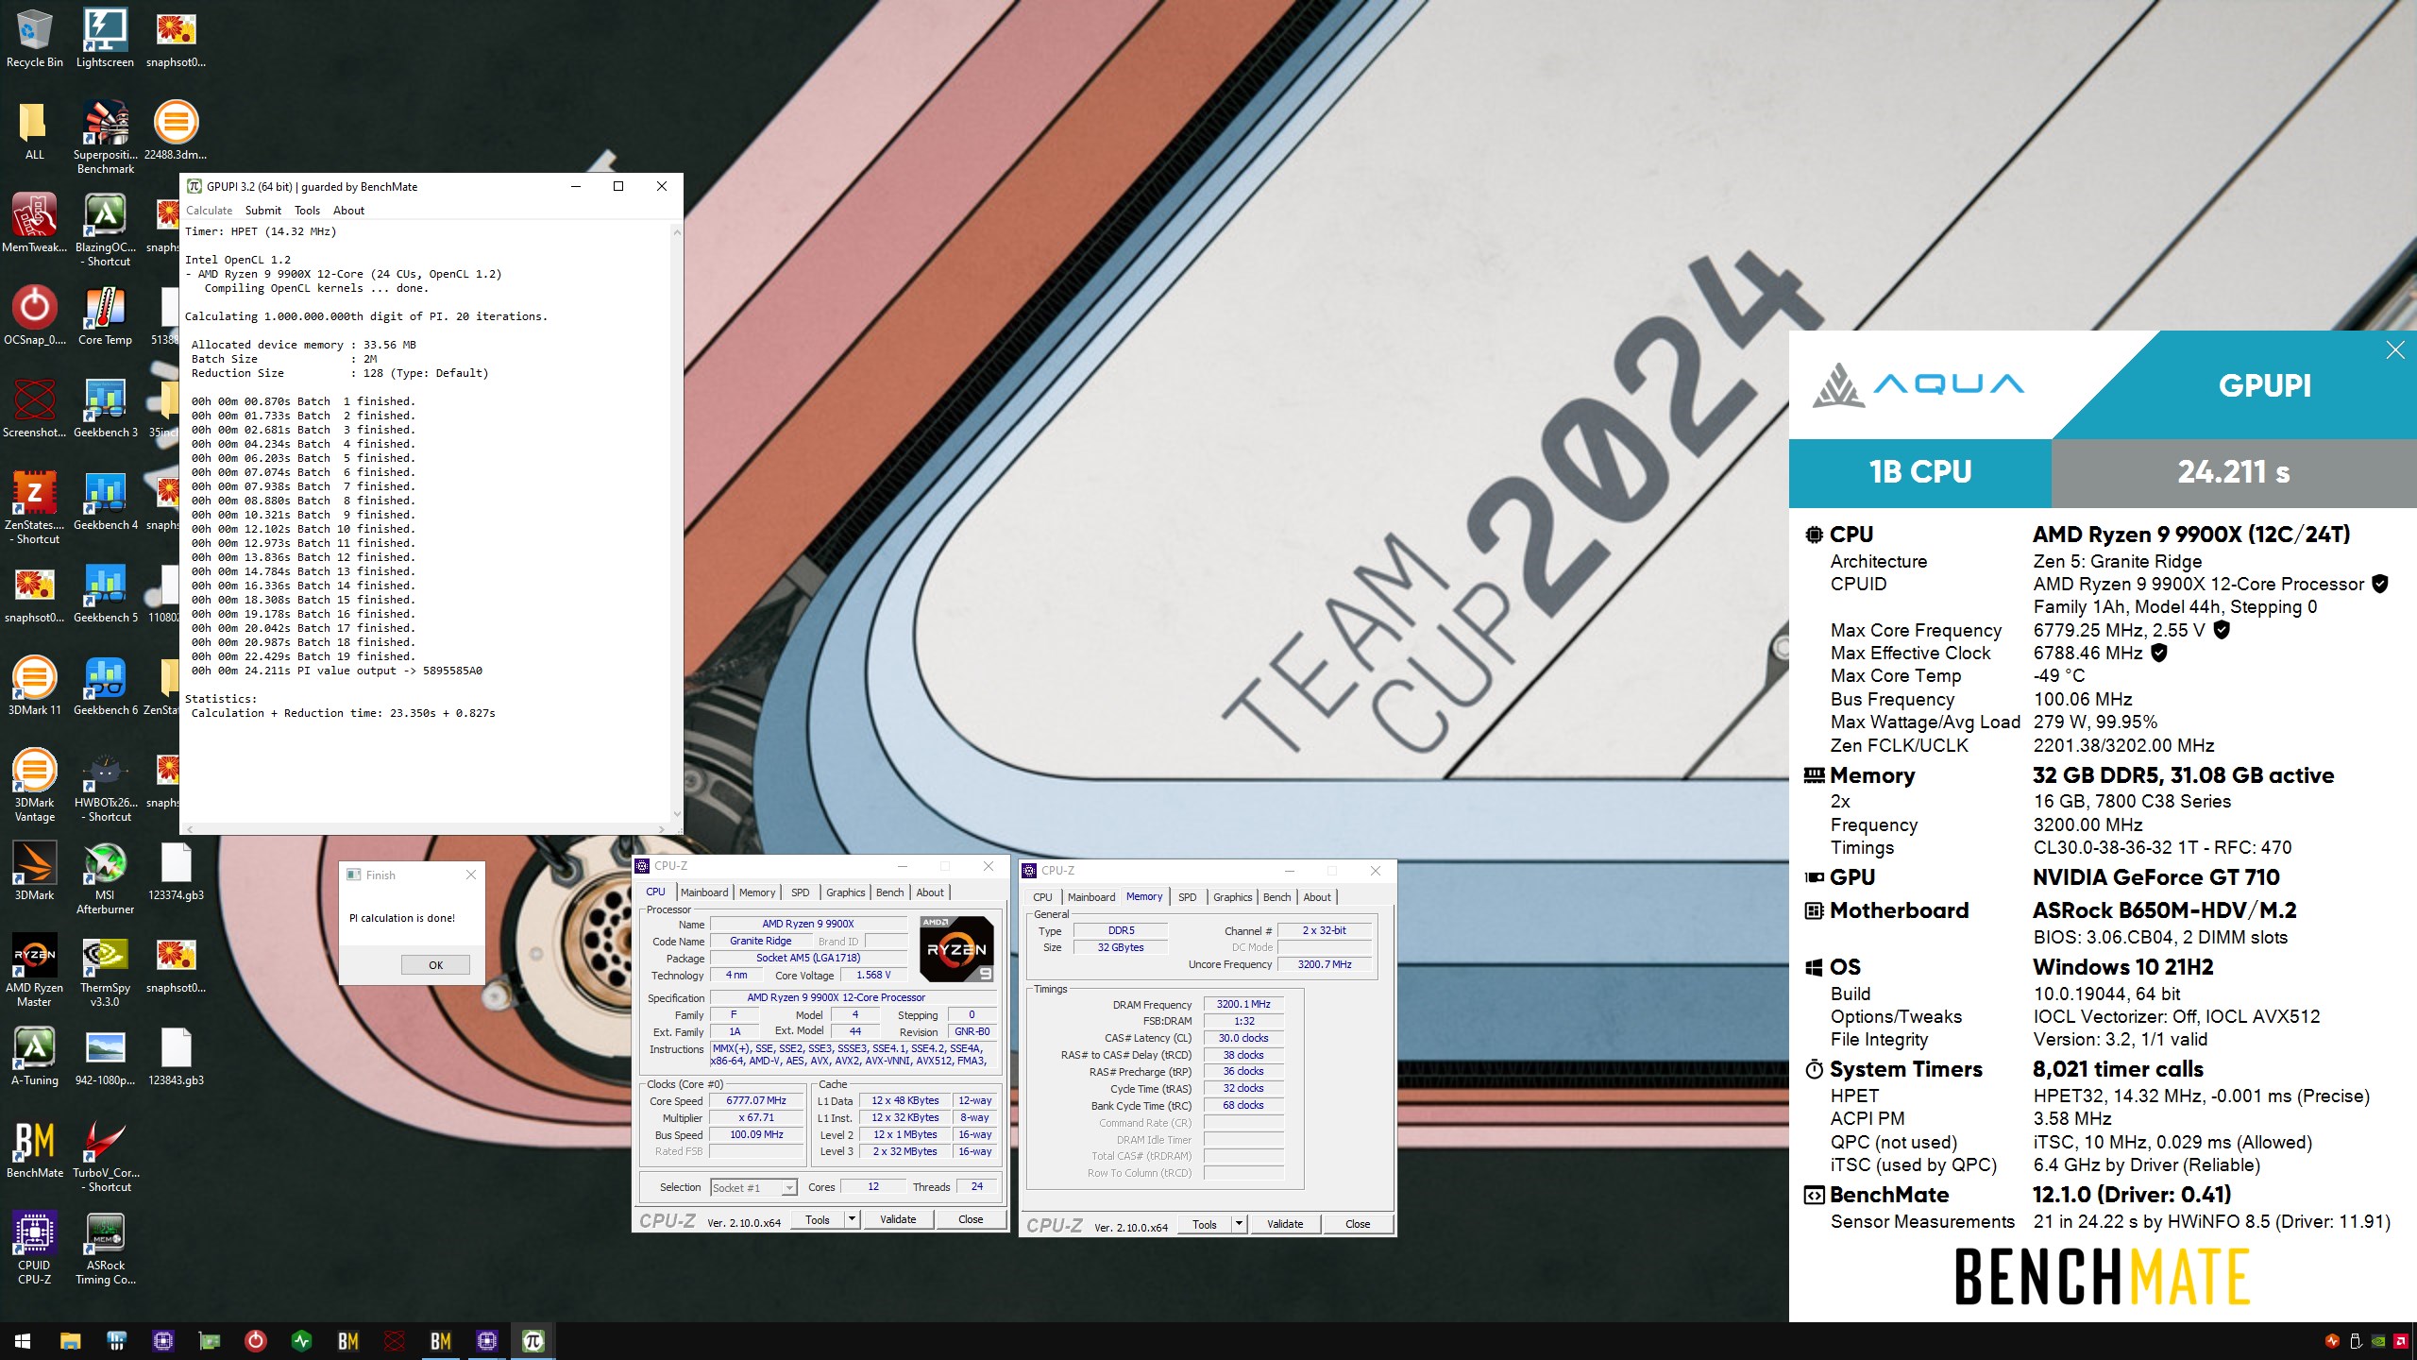Open the ZenStates shortcut icon
The height and width of the screenshot is (1360, 2417).
[x=34, y=507]
